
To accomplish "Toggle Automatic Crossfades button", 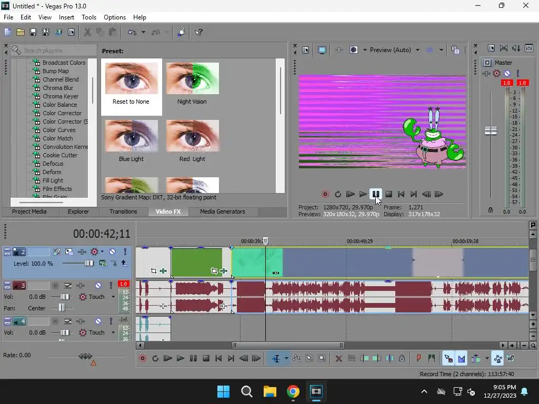I will 461,358.
